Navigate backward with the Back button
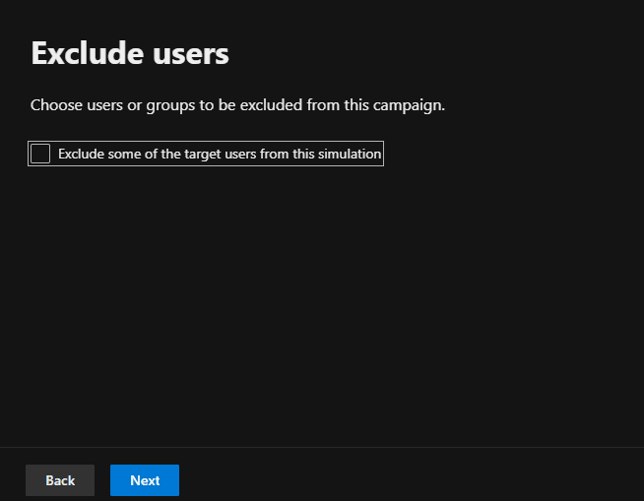The image size is (644, 501). click(60, 480)
